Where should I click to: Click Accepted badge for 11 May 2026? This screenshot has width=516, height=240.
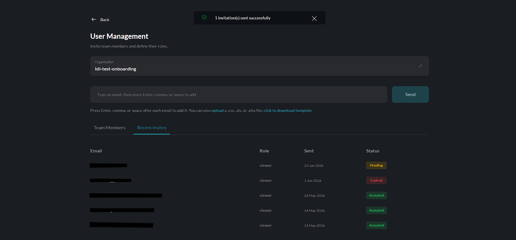(x=376, y=225)
